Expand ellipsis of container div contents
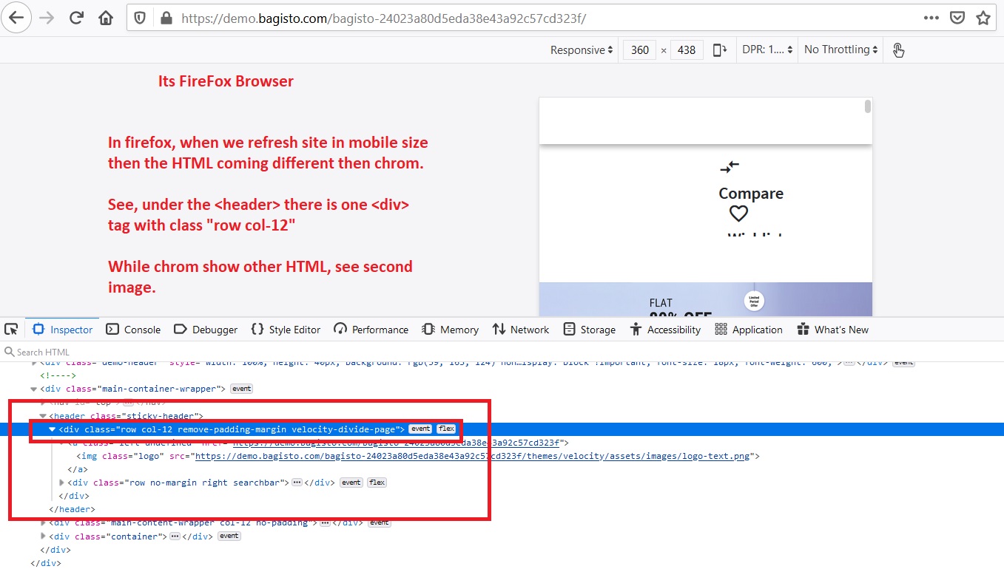The width and height of the screenshot is (1004, 569). (x=175, y=536)
